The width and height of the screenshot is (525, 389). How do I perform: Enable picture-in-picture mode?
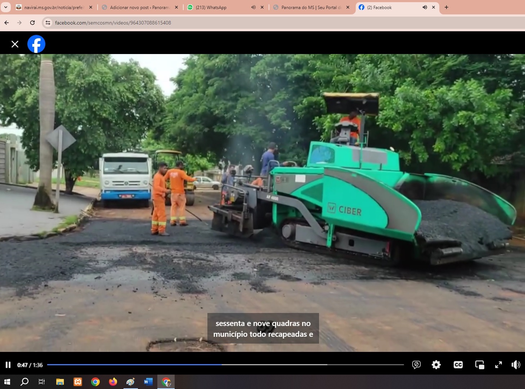click(x=480, y=365)
